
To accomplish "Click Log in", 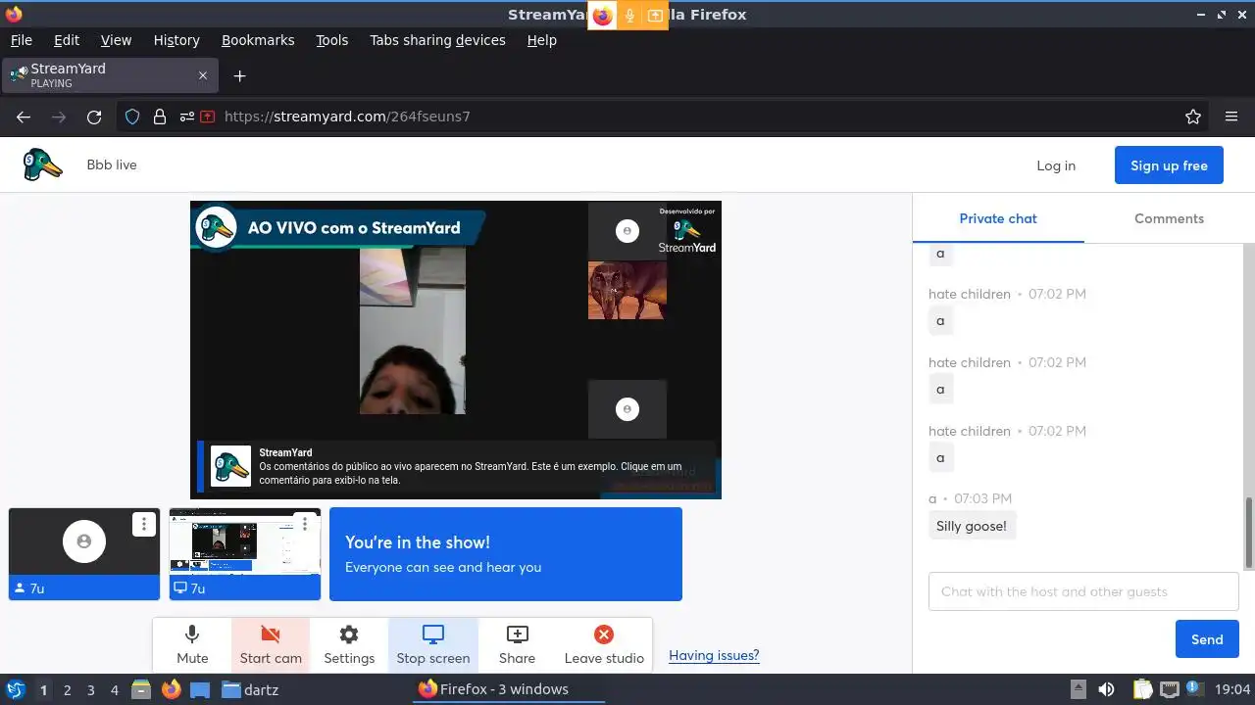I will point(1056,165).
